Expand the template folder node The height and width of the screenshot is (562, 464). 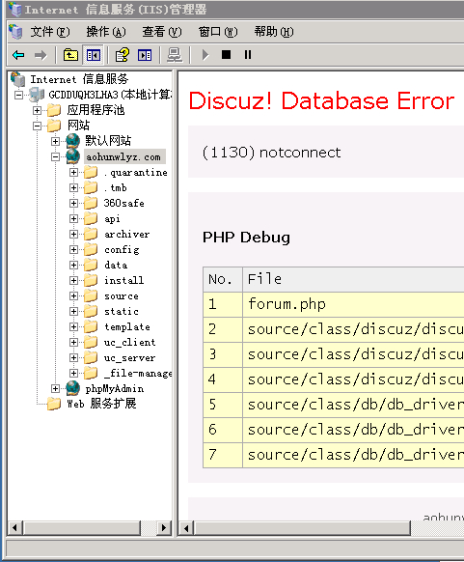tap(73, 326)
